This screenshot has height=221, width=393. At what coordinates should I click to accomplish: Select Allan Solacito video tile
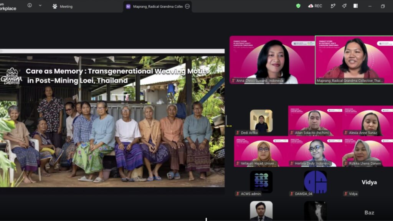pos(315,121)
